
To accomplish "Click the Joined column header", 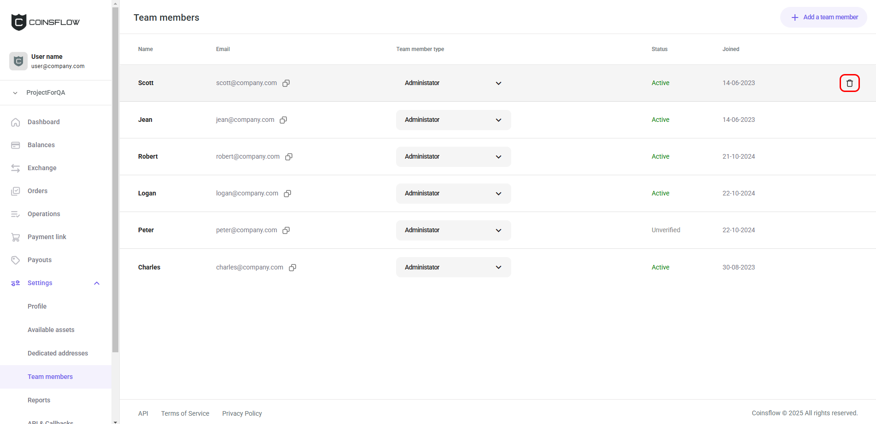I will [x=731, y=49].
